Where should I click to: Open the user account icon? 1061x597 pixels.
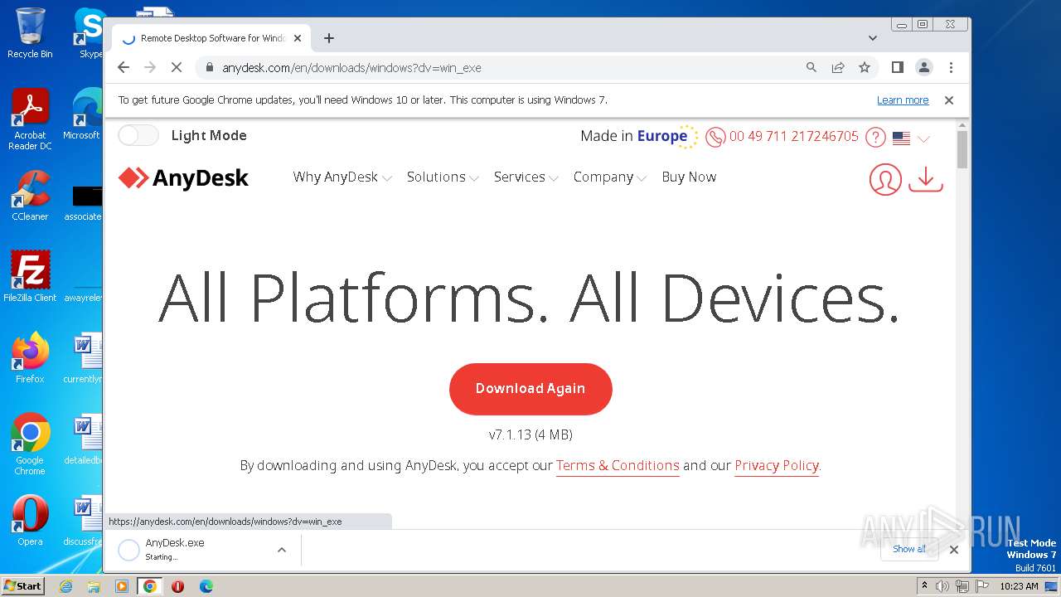885,179
